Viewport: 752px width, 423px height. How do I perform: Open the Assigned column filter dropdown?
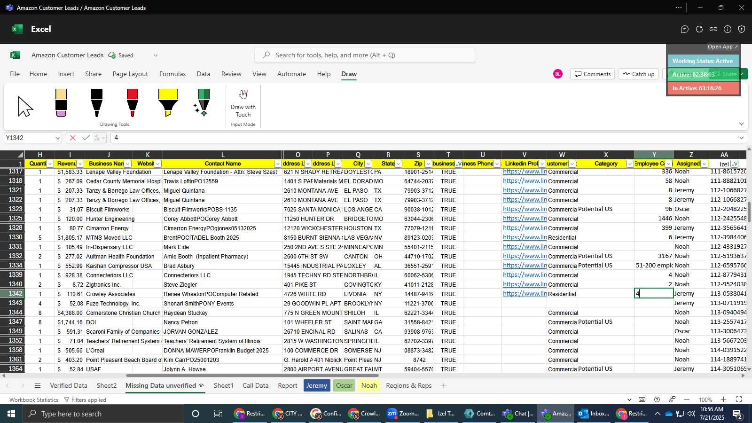pos(704,164)
